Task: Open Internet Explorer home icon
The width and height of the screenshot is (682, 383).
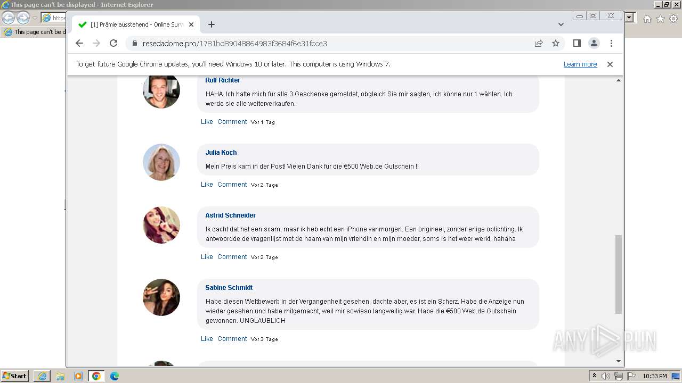Action: click(647, 19)
